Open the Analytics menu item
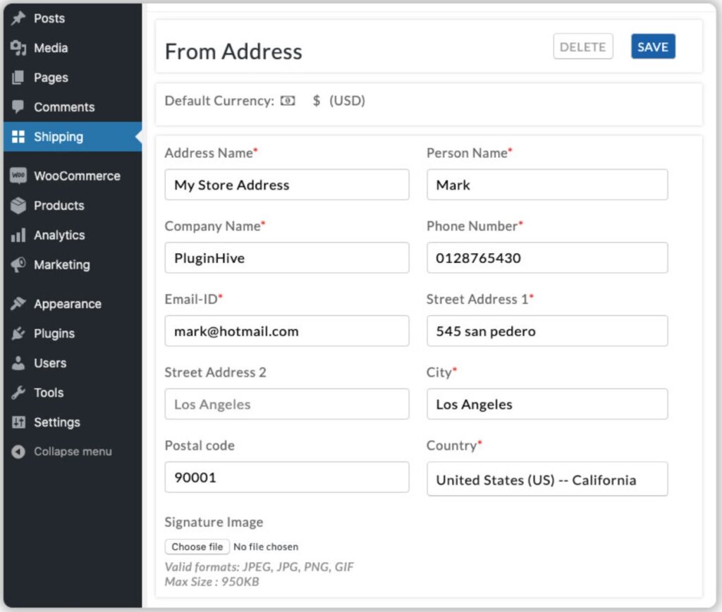This screenshot has width=722, height=612. (73, 235)
